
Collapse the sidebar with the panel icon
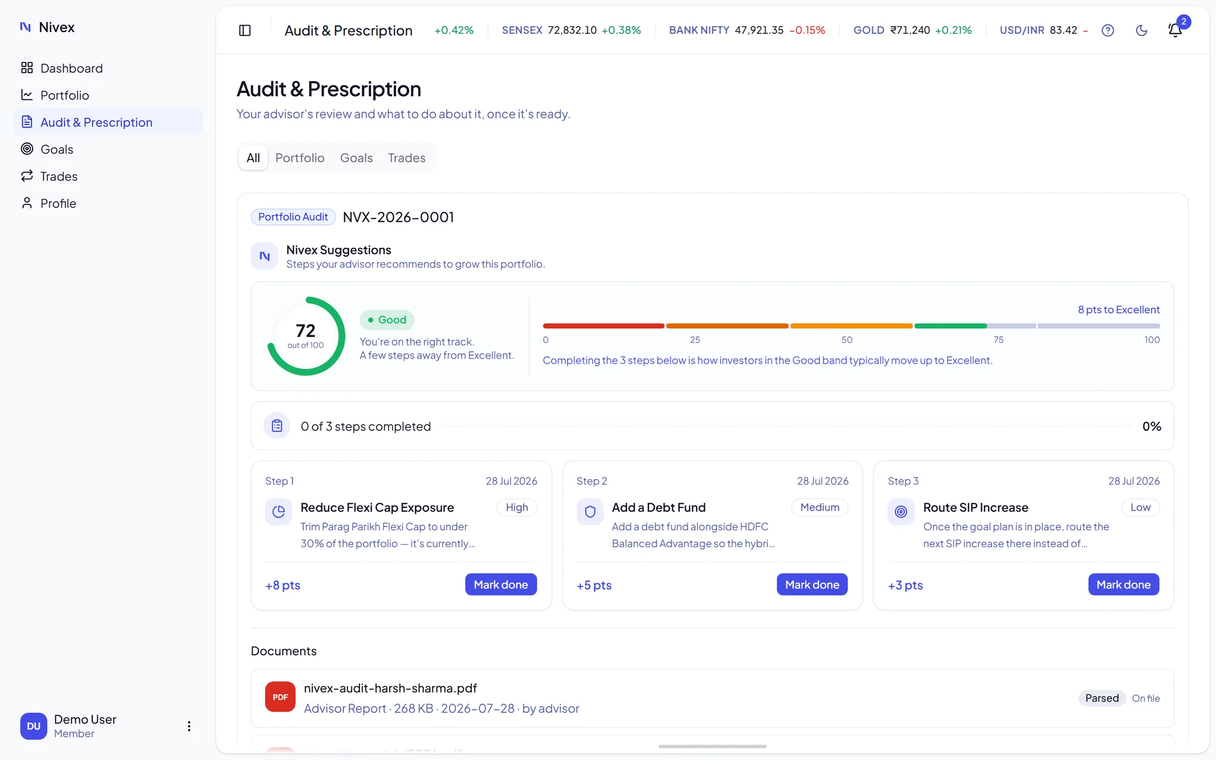(245, 30)
